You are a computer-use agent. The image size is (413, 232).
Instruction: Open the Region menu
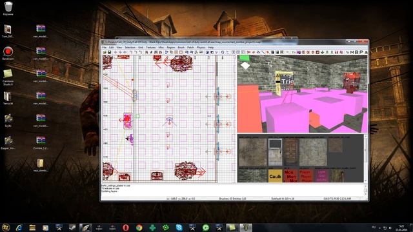171,47
